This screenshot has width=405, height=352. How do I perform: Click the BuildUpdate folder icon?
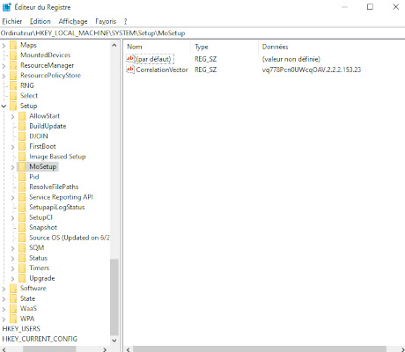[22, 126]
